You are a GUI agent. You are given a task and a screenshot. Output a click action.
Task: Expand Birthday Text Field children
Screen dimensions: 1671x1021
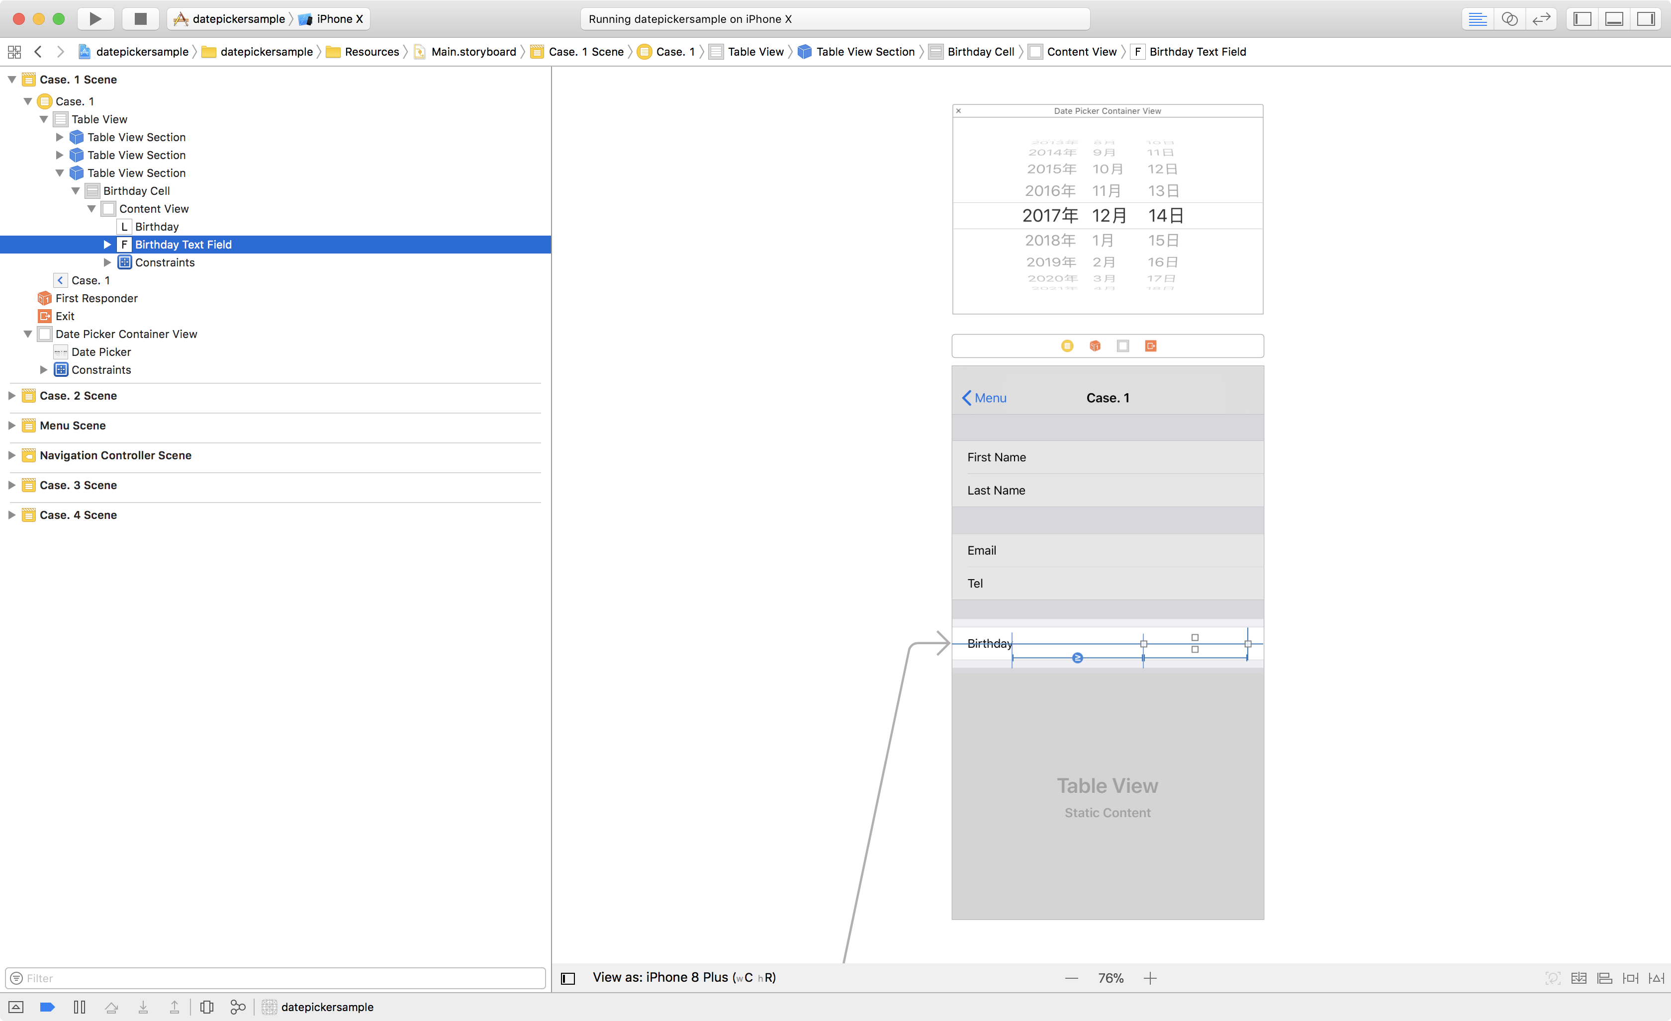107,244
